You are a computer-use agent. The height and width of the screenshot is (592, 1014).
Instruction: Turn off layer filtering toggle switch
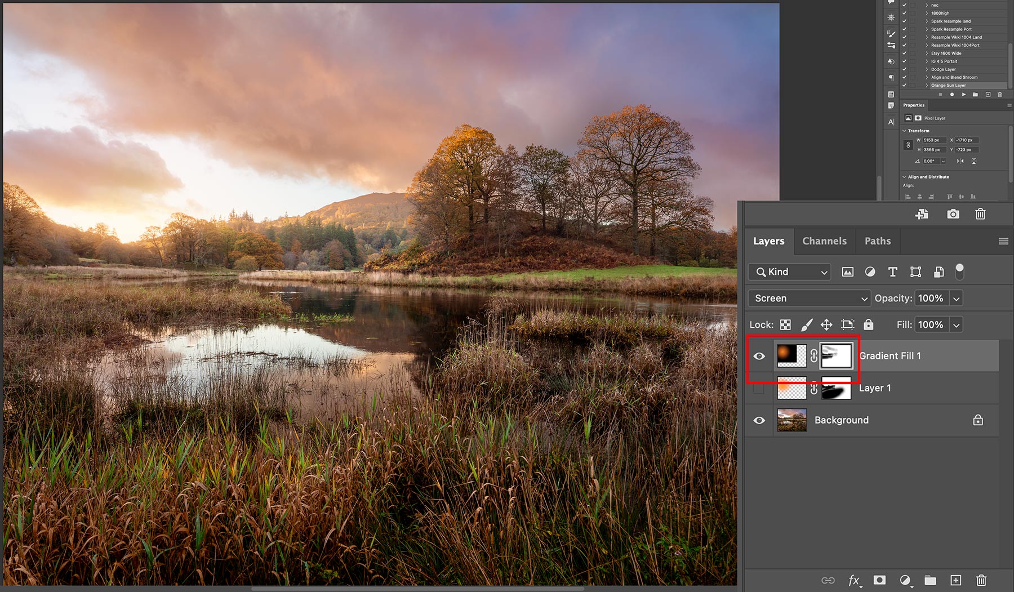coord(959,271)
